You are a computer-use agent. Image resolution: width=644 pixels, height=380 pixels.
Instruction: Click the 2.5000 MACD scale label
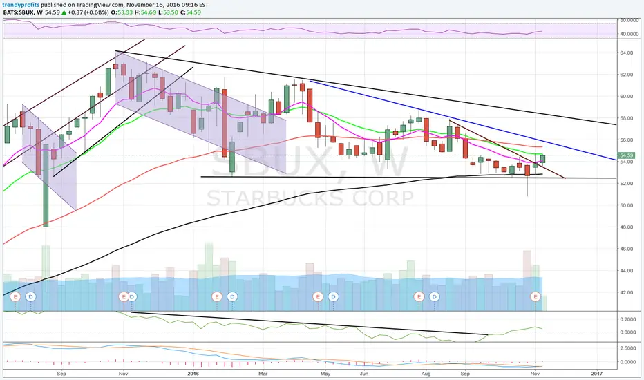coord(628,348)
